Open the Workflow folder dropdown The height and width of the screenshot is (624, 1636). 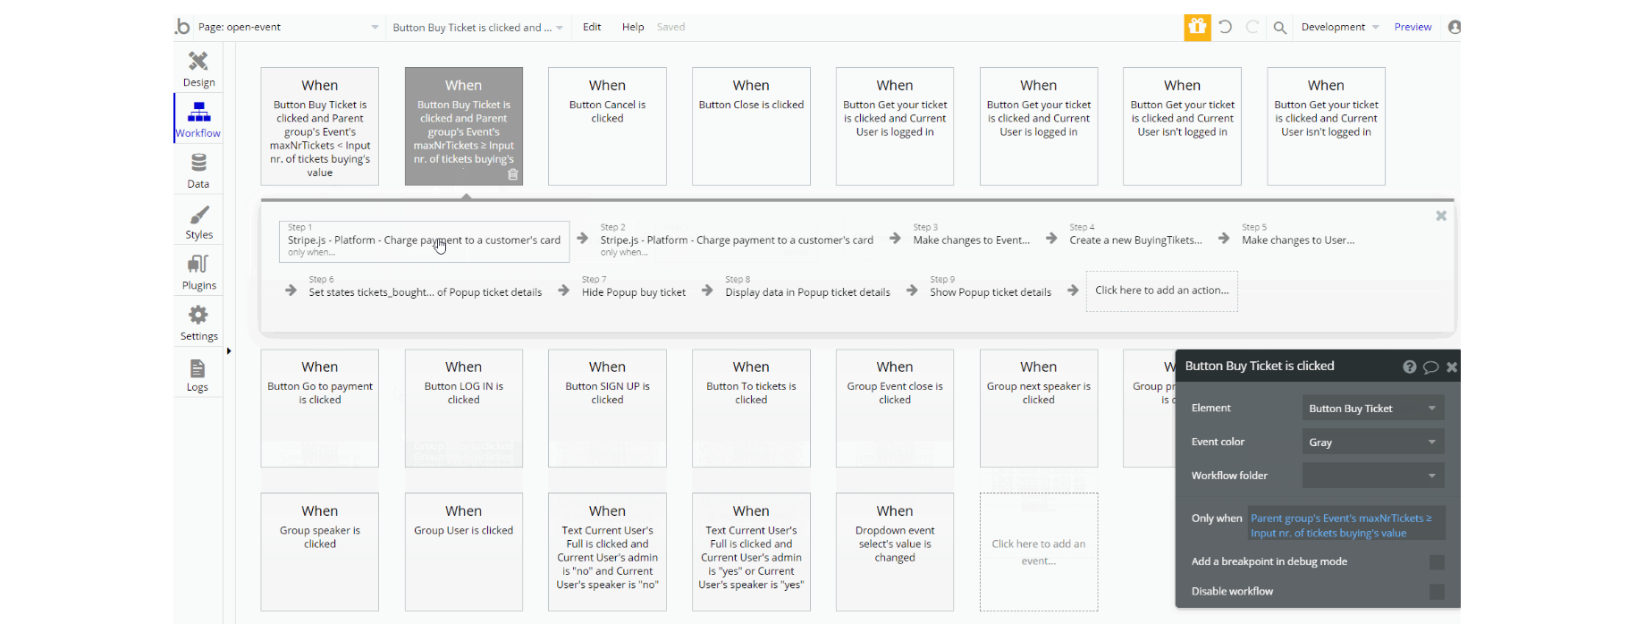coord(1373,476)
